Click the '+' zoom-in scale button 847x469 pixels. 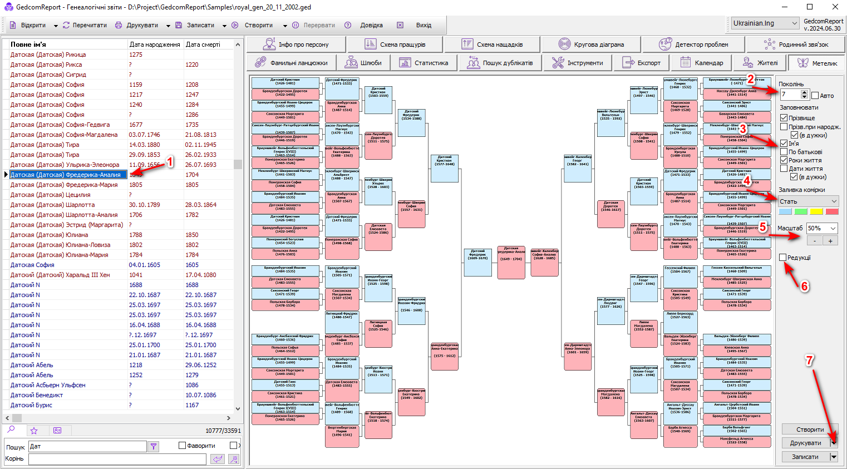point(830,241)
